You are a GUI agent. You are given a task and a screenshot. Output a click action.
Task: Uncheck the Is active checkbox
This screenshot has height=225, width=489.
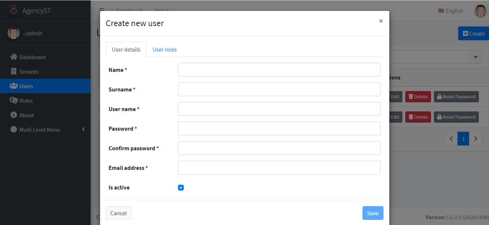coord(181,188)
